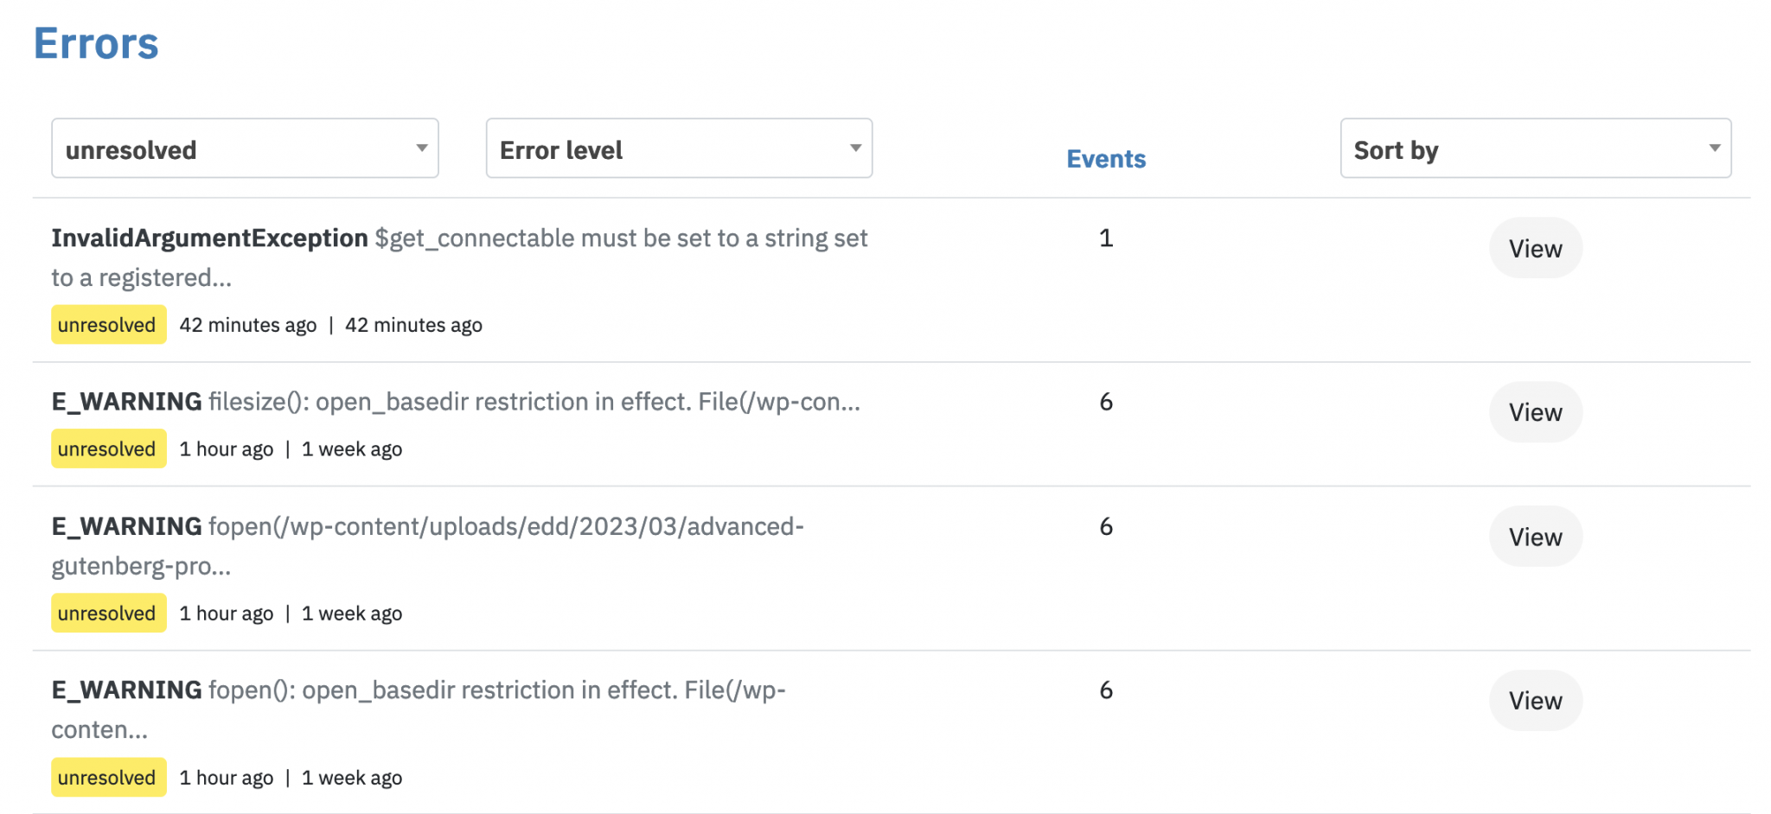Expand the chevron on Error level

(855, 148)
